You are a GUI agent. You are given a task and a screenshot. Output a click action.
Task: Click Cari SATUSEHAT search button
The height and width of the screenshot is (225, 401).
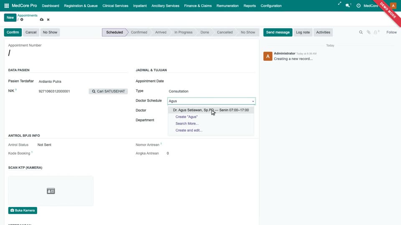pyautogui.click(x=108, y=91)
